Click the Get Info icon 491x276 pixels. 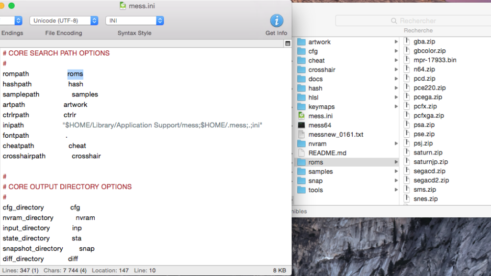(x=276, y=21)
